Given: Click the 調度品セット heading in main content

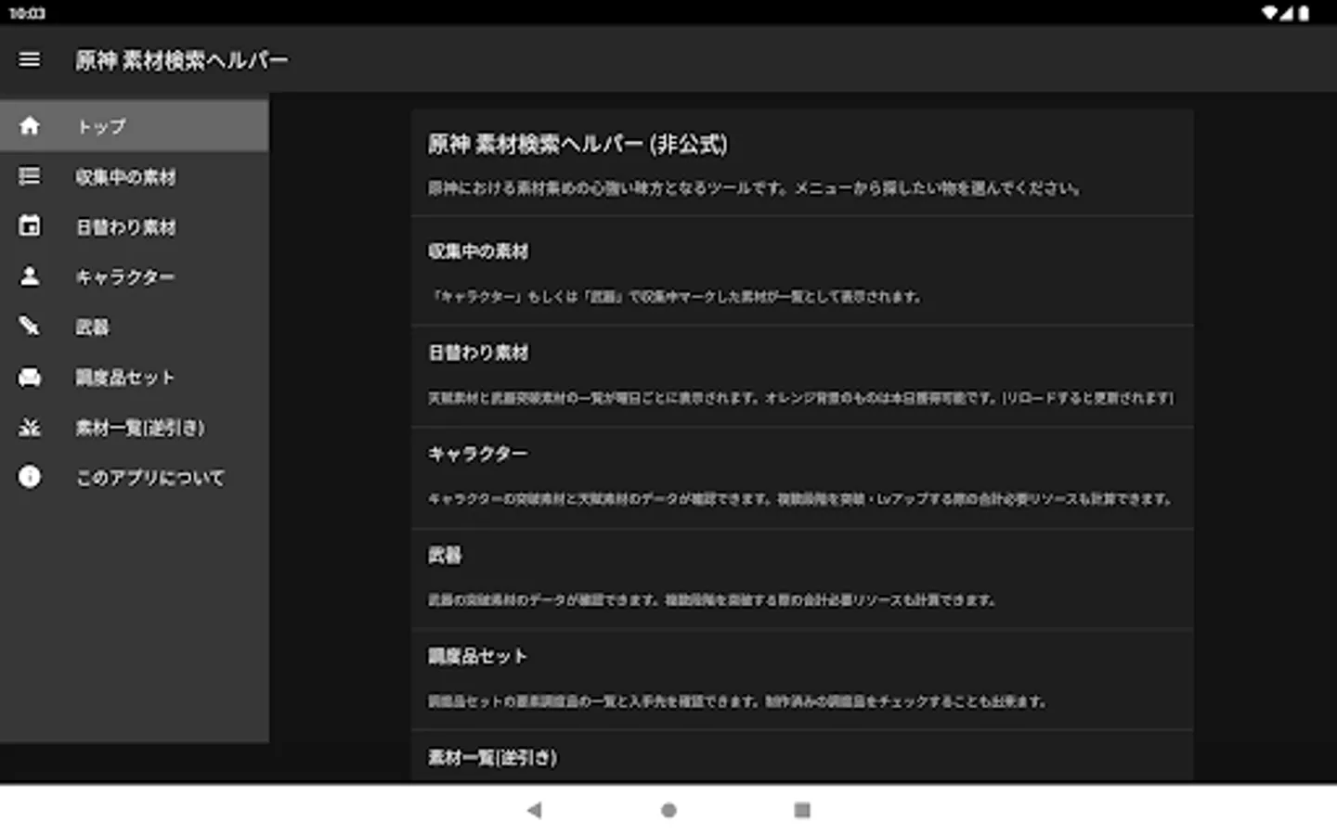Looking at the screenshot, I should pyautogui.click(x=478, y=656).
